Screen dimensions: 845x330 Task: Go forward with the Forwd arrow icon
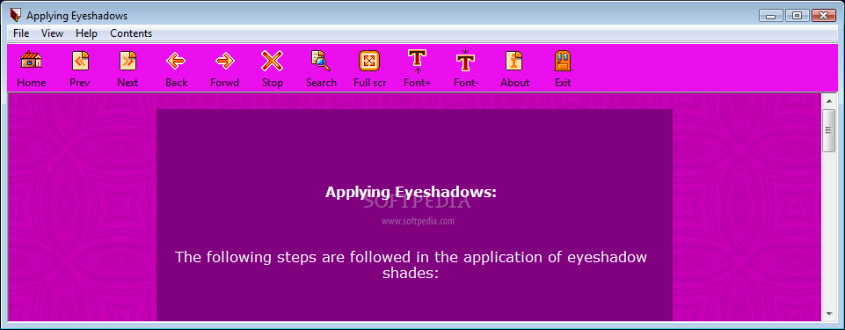pyautogui.click(x=225, y=61)
